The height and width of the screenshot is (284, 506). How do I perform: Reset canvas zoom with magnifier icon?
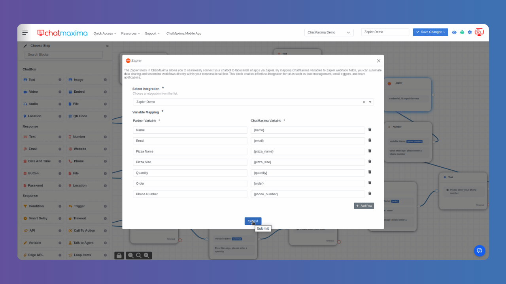point(138,255)
